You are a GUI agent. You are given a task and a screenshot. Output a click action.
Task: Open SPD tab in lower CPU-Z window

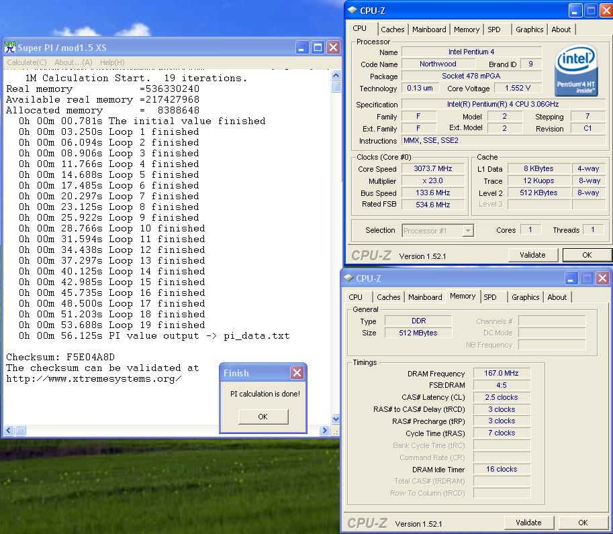[490, 297]
